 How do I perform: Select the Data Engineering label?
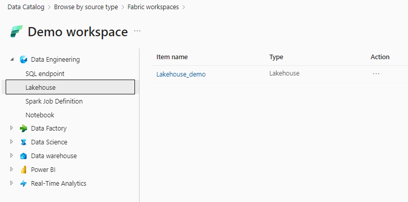[55, 60]
